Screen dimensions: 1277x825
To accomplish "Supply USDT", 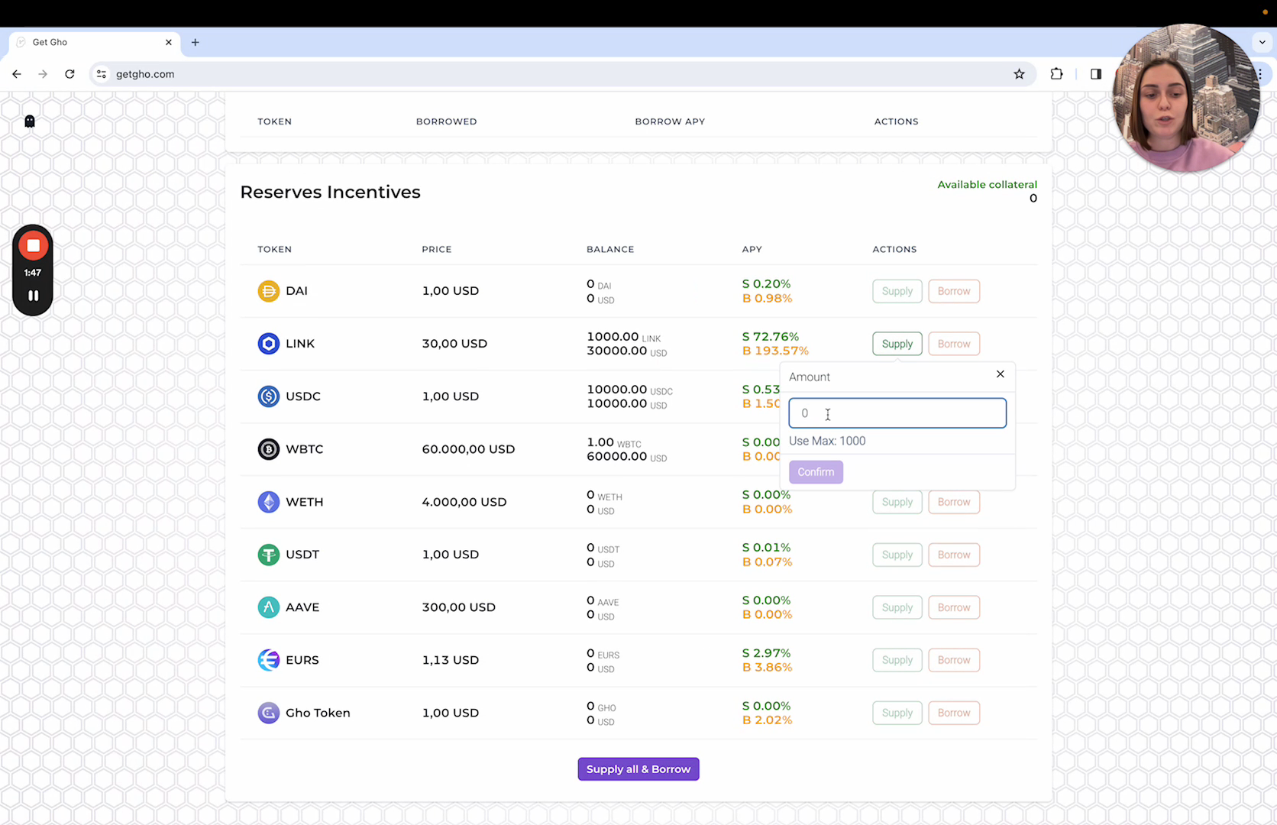I will (x=897, y=555).
